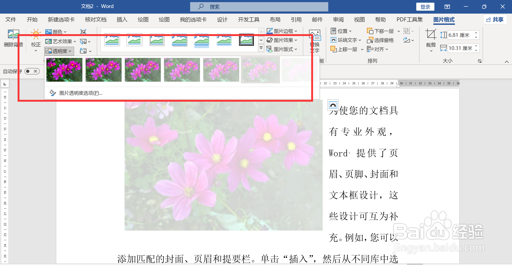This screenshot has height=265, width=512.
Task: Click the 图片版式 (Picture Layout) icon
Action: coord(282,49)
